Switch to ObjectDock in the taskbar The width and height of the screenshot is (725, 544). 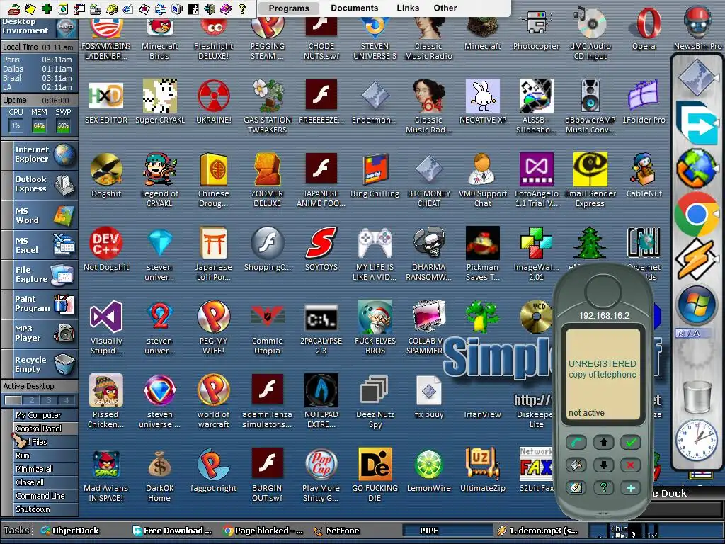tap(70, 531)
